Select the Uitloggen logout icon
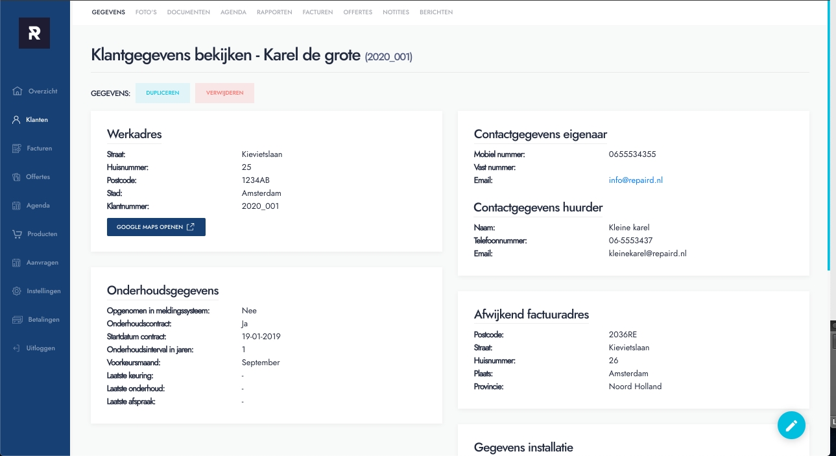This screenshot has height=456, width=836. (x=16, y=348)
